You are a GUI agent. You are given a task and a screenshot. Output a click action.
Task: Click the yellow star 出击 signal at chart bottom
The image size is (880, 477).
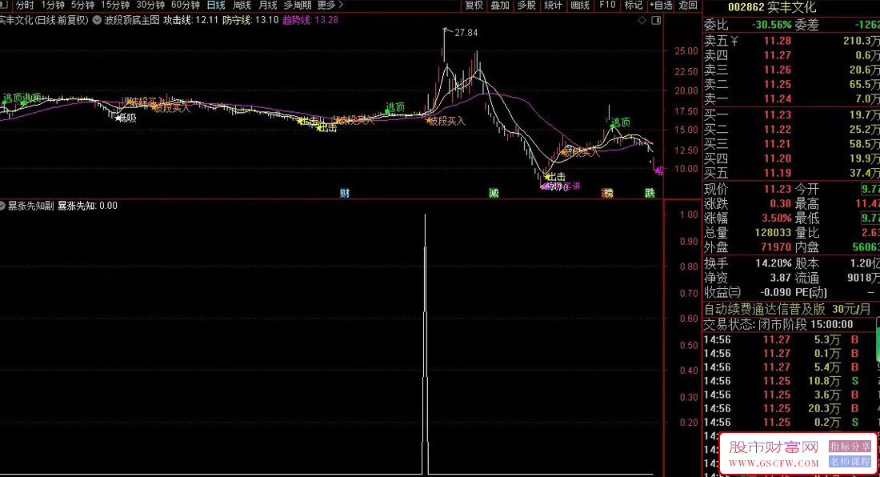point(555,177)
